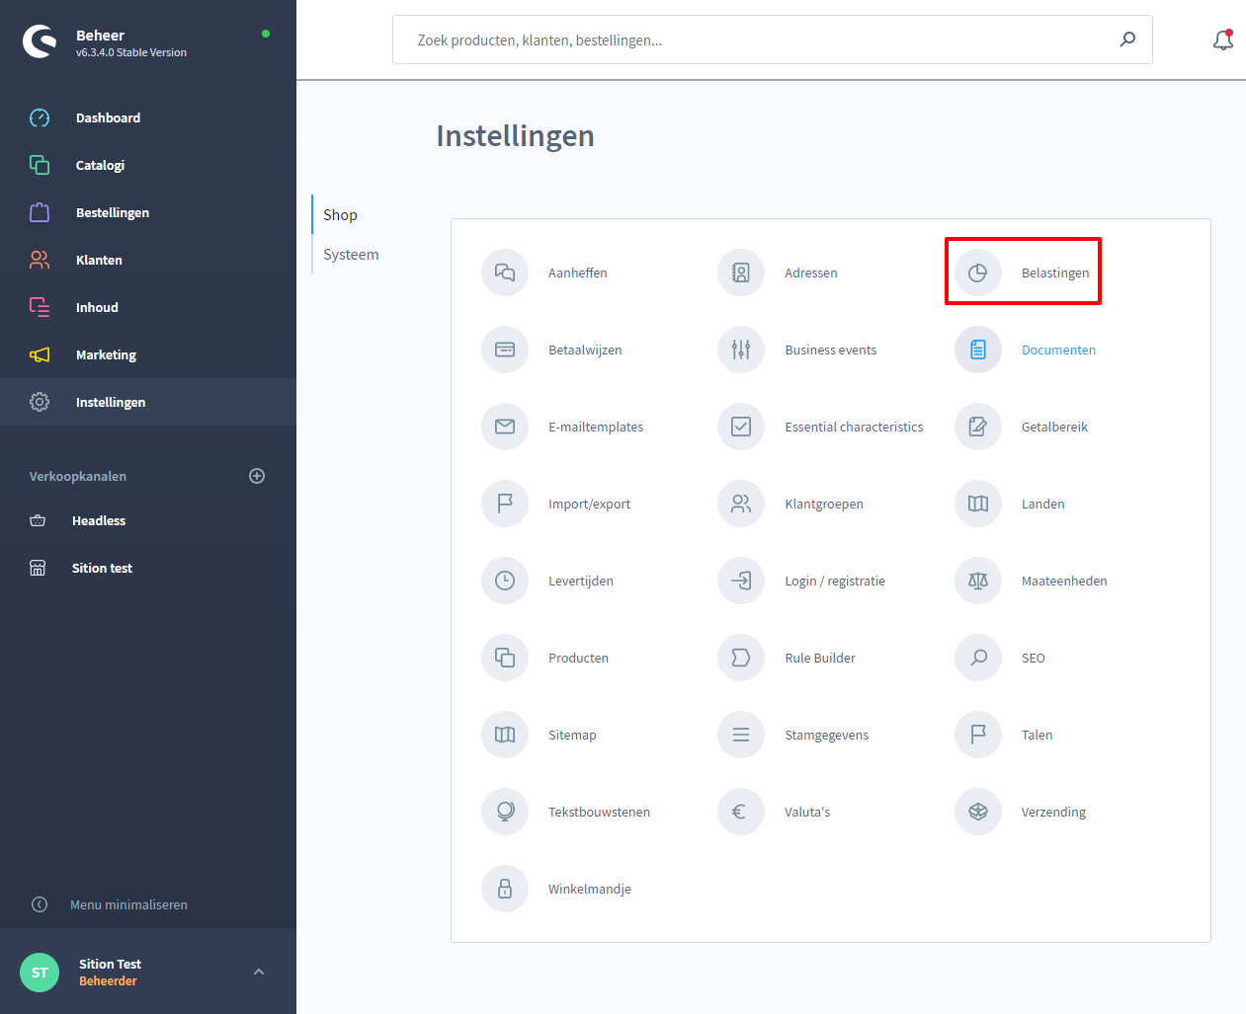Open the Valuta's euro icon
Viewport: 1246px width, 1014px height.
(741, 812)
